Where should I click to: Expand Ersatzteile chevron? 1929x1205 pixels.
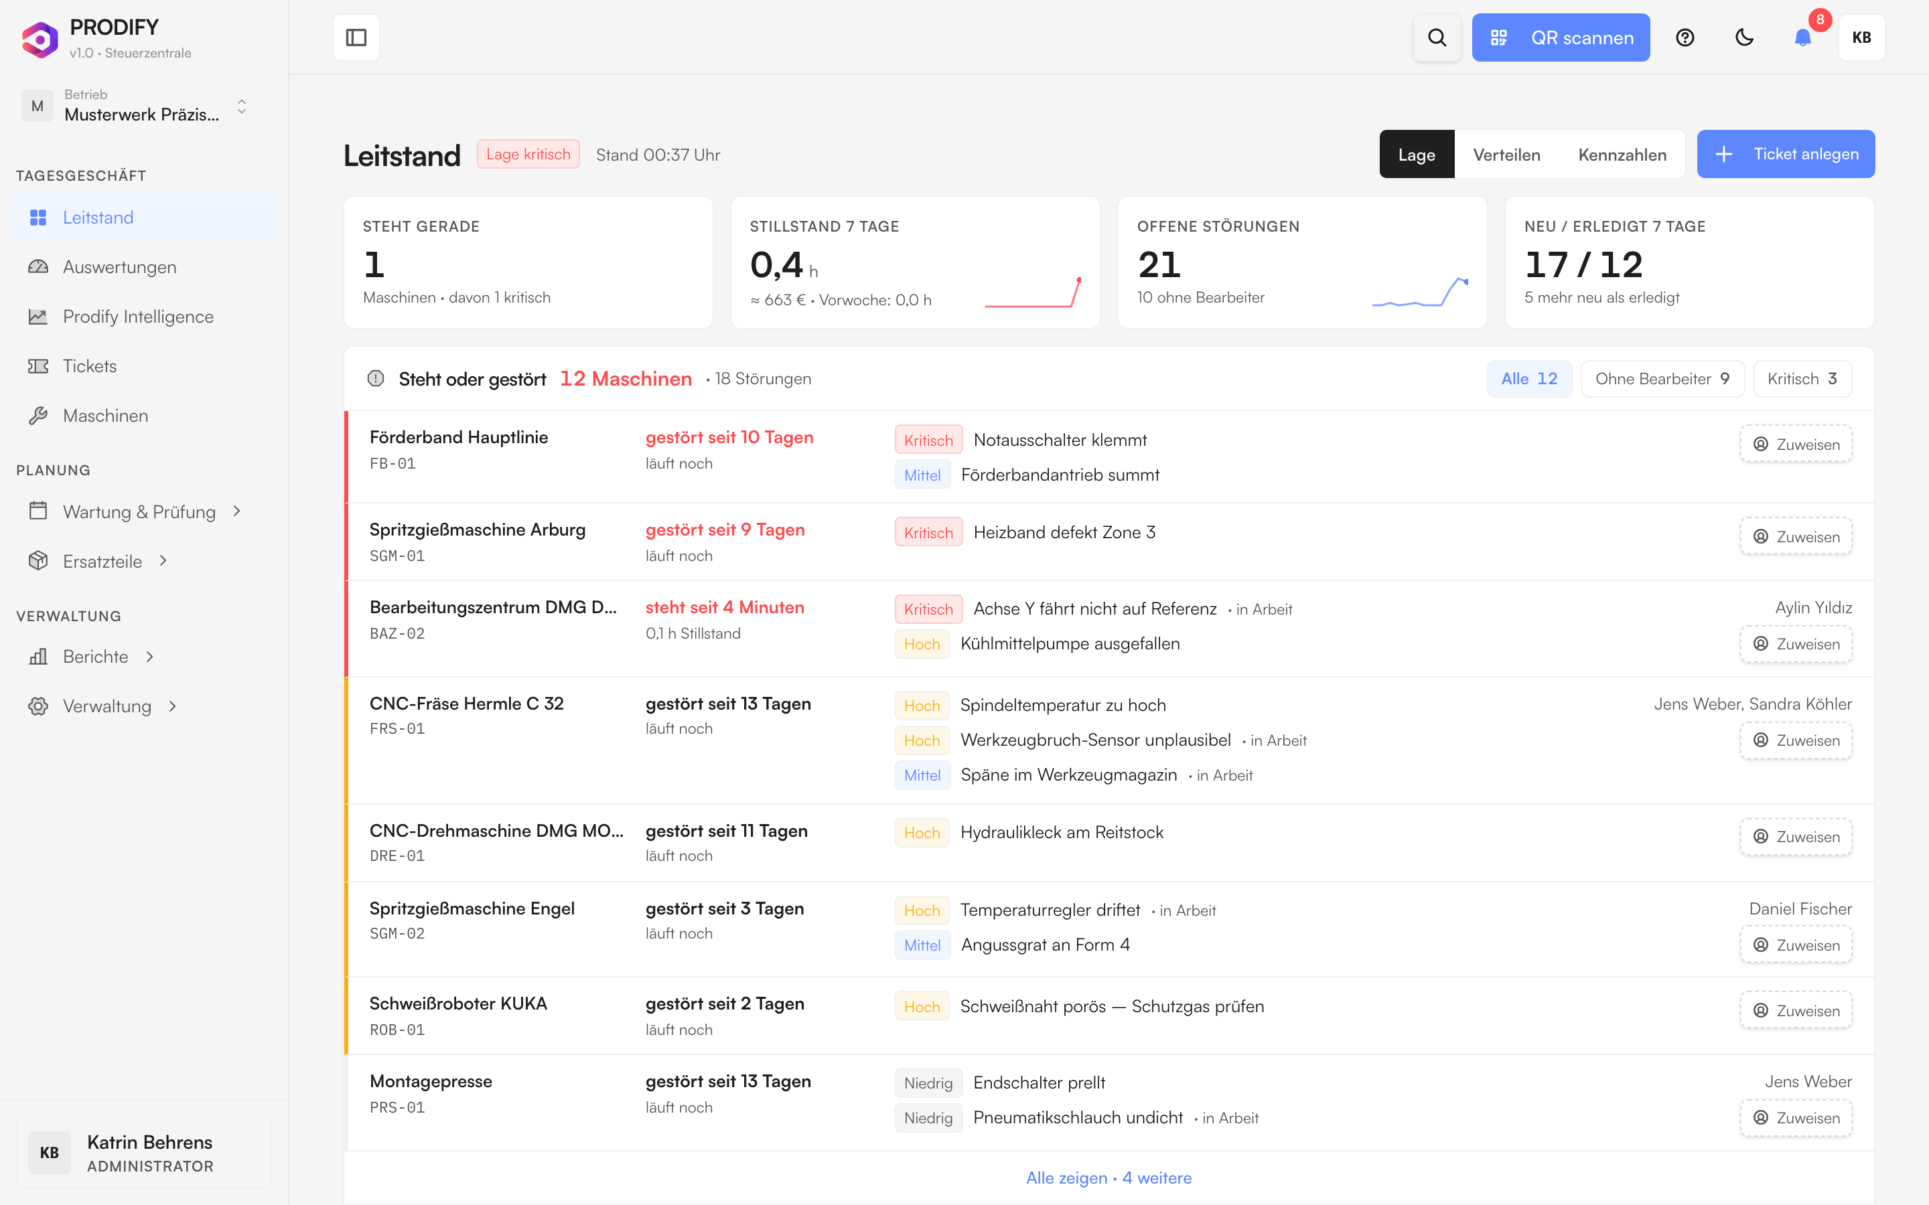[x=163, y=560]
